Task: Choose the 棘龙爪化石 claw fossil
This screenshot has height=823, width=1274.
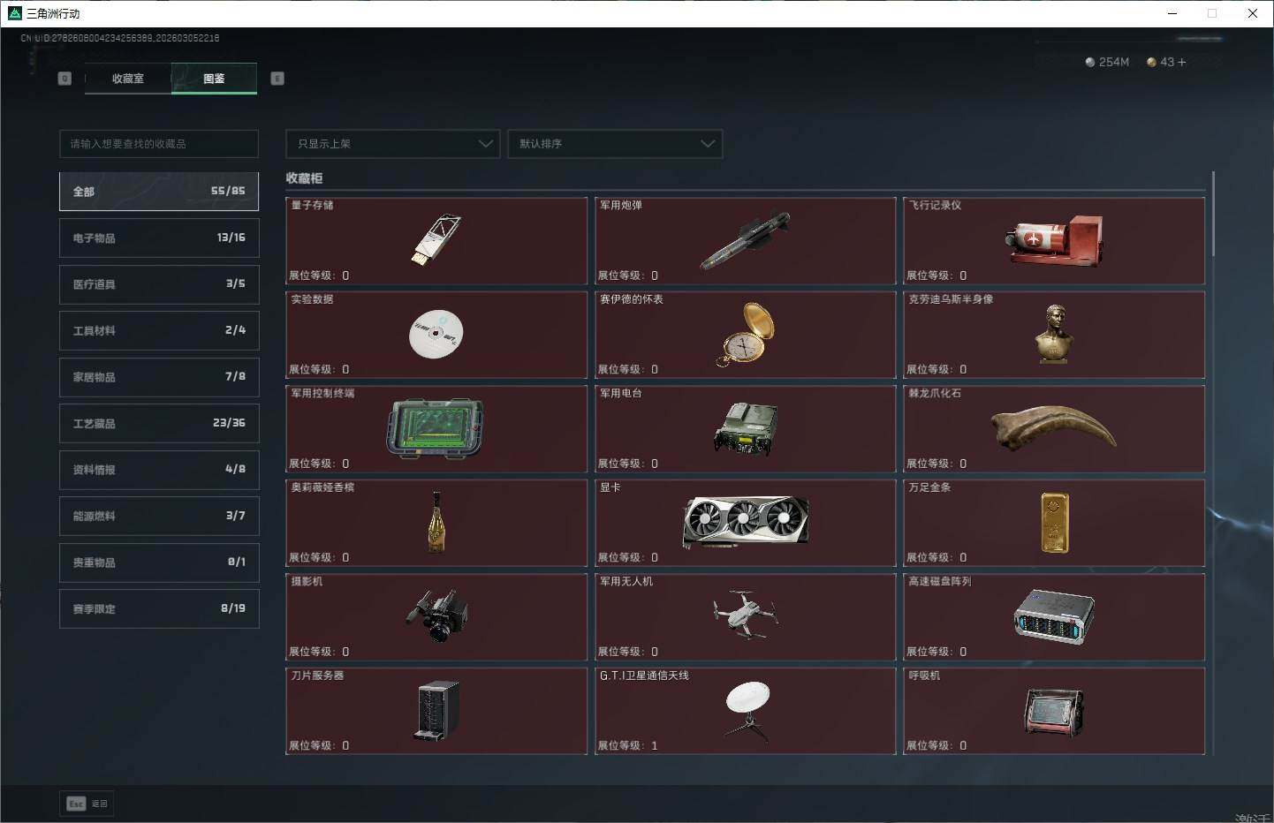Action: pos(1054,428)
